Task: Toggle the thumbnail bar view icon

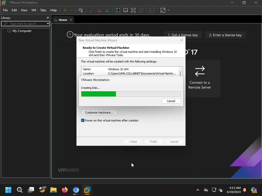Action: (125, 10)
